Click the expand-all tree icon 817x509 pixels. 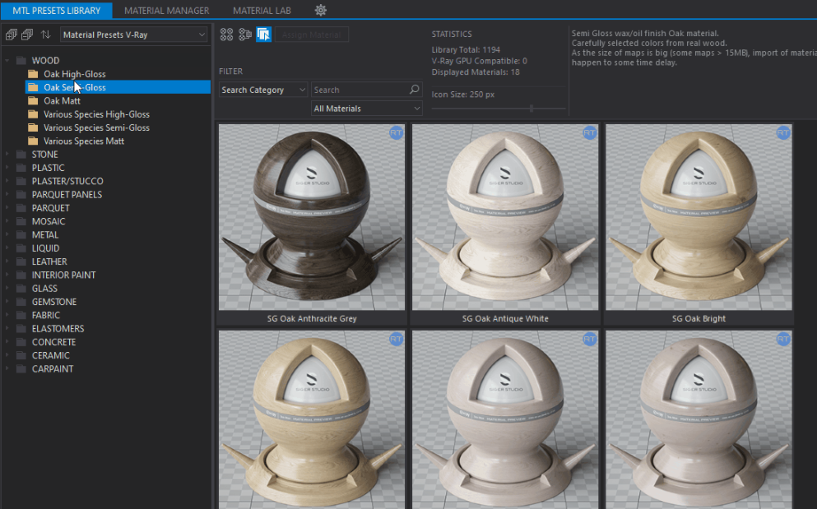point(11,35)
